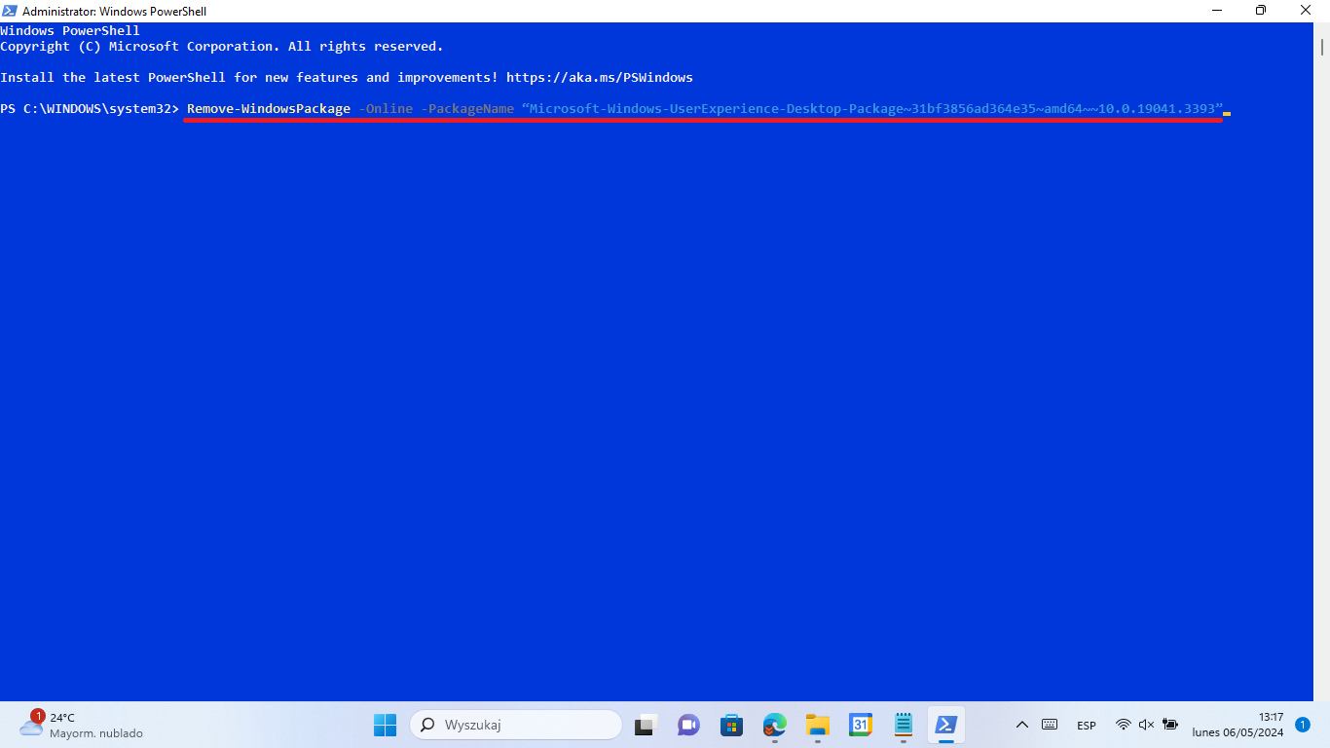Expand hidden system tray icons chevron
The image size is (1330, 748).
tap(1022, 726)
